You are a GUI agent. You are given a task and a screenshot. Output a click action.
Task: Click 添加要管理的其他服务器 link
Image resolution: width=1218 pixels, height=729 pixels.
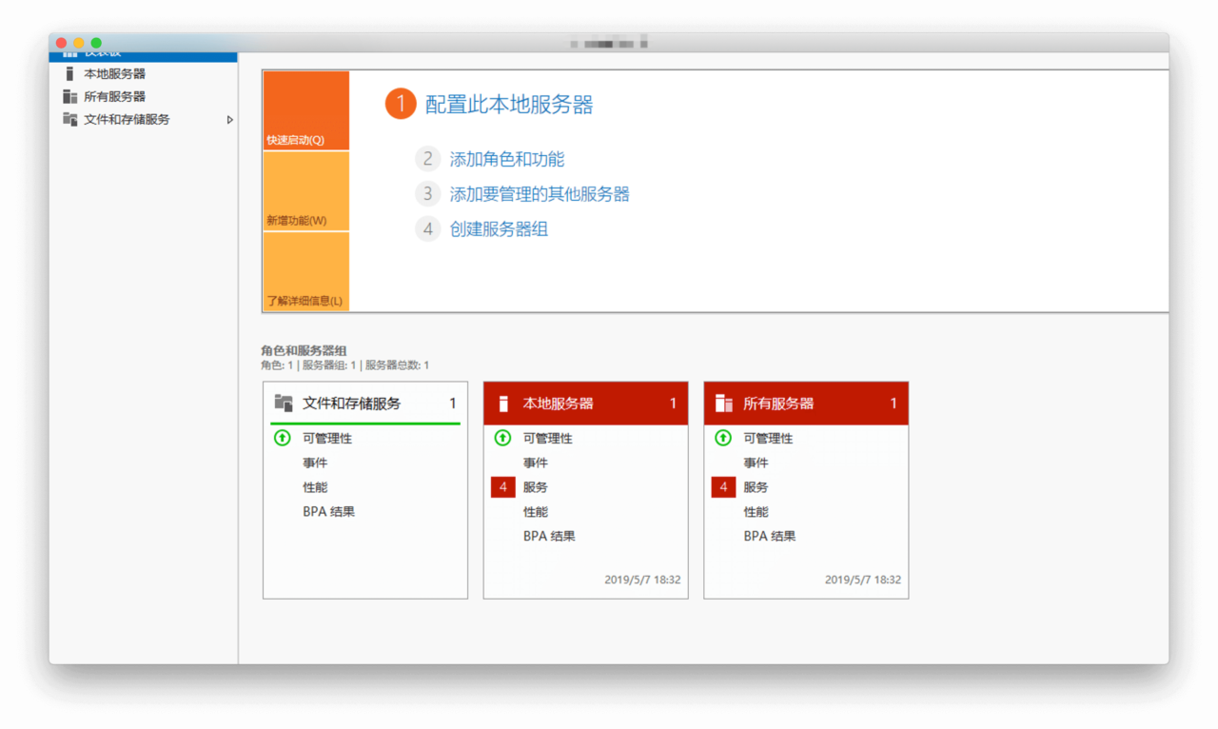[539, 194]
